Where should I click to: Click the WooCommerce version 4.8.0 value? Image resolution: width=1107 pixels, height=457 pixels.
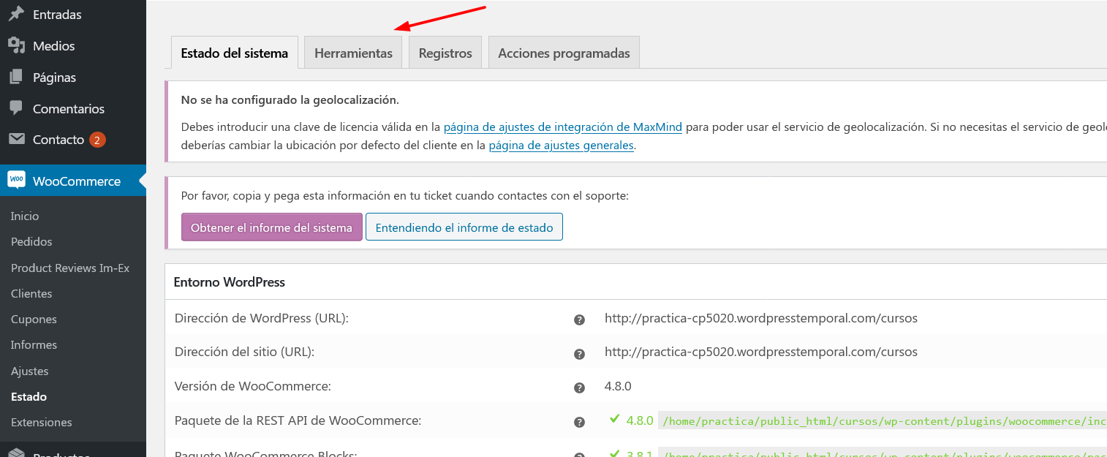[618, 387]
